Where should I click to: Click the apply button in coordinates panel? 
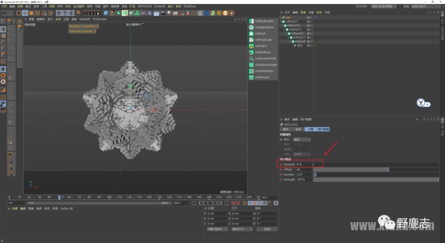point(267,229)
